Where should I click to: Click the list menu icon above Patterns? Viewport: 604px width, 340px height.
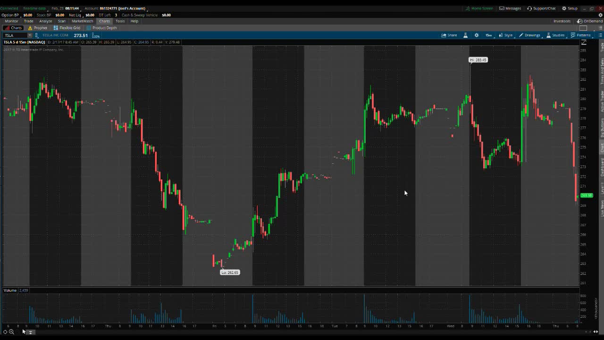tap(600, 28)
